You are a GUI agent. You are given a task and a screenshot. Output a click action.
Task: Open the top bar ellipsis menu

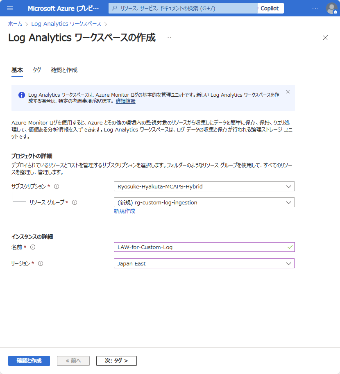tap(315, 8)
